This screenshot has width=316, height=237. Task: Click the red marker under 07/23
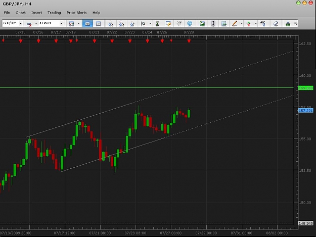point(130,41)
